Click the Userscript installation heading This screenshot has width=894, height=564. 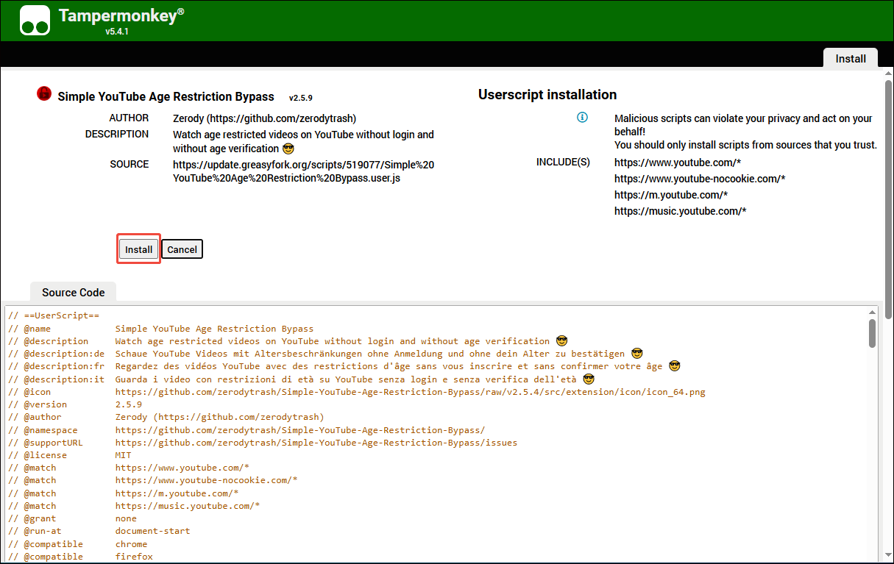coord(547,94)
